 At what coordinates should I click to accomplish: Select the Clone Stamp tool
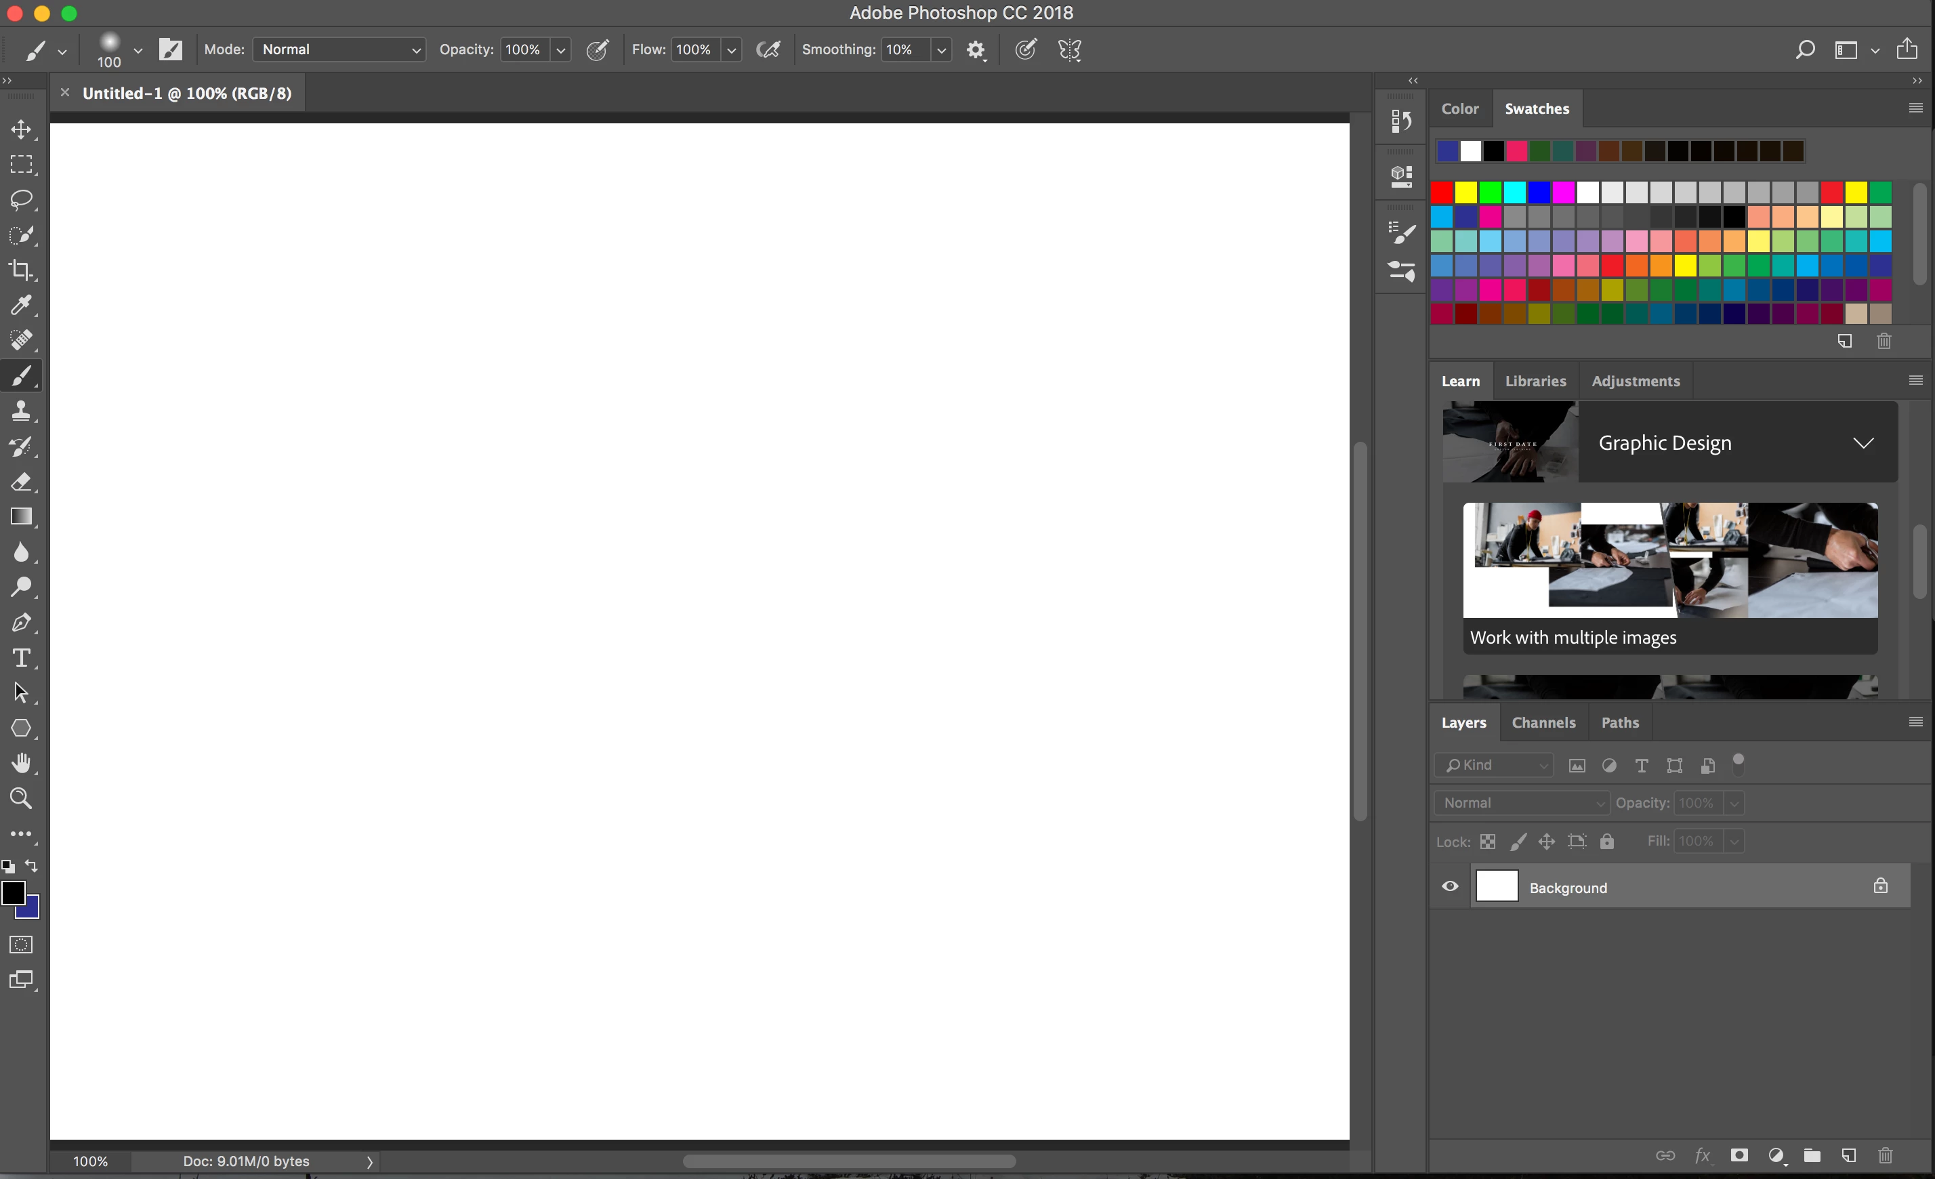click(x=21, y=411)
